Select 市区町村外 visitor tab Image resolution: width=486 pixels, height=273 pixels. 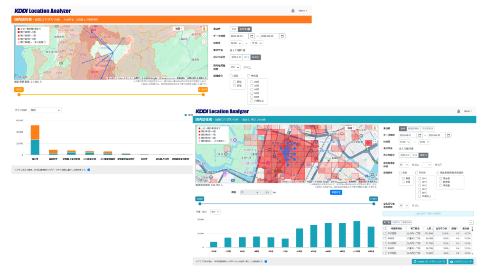(x=428, y=128)
